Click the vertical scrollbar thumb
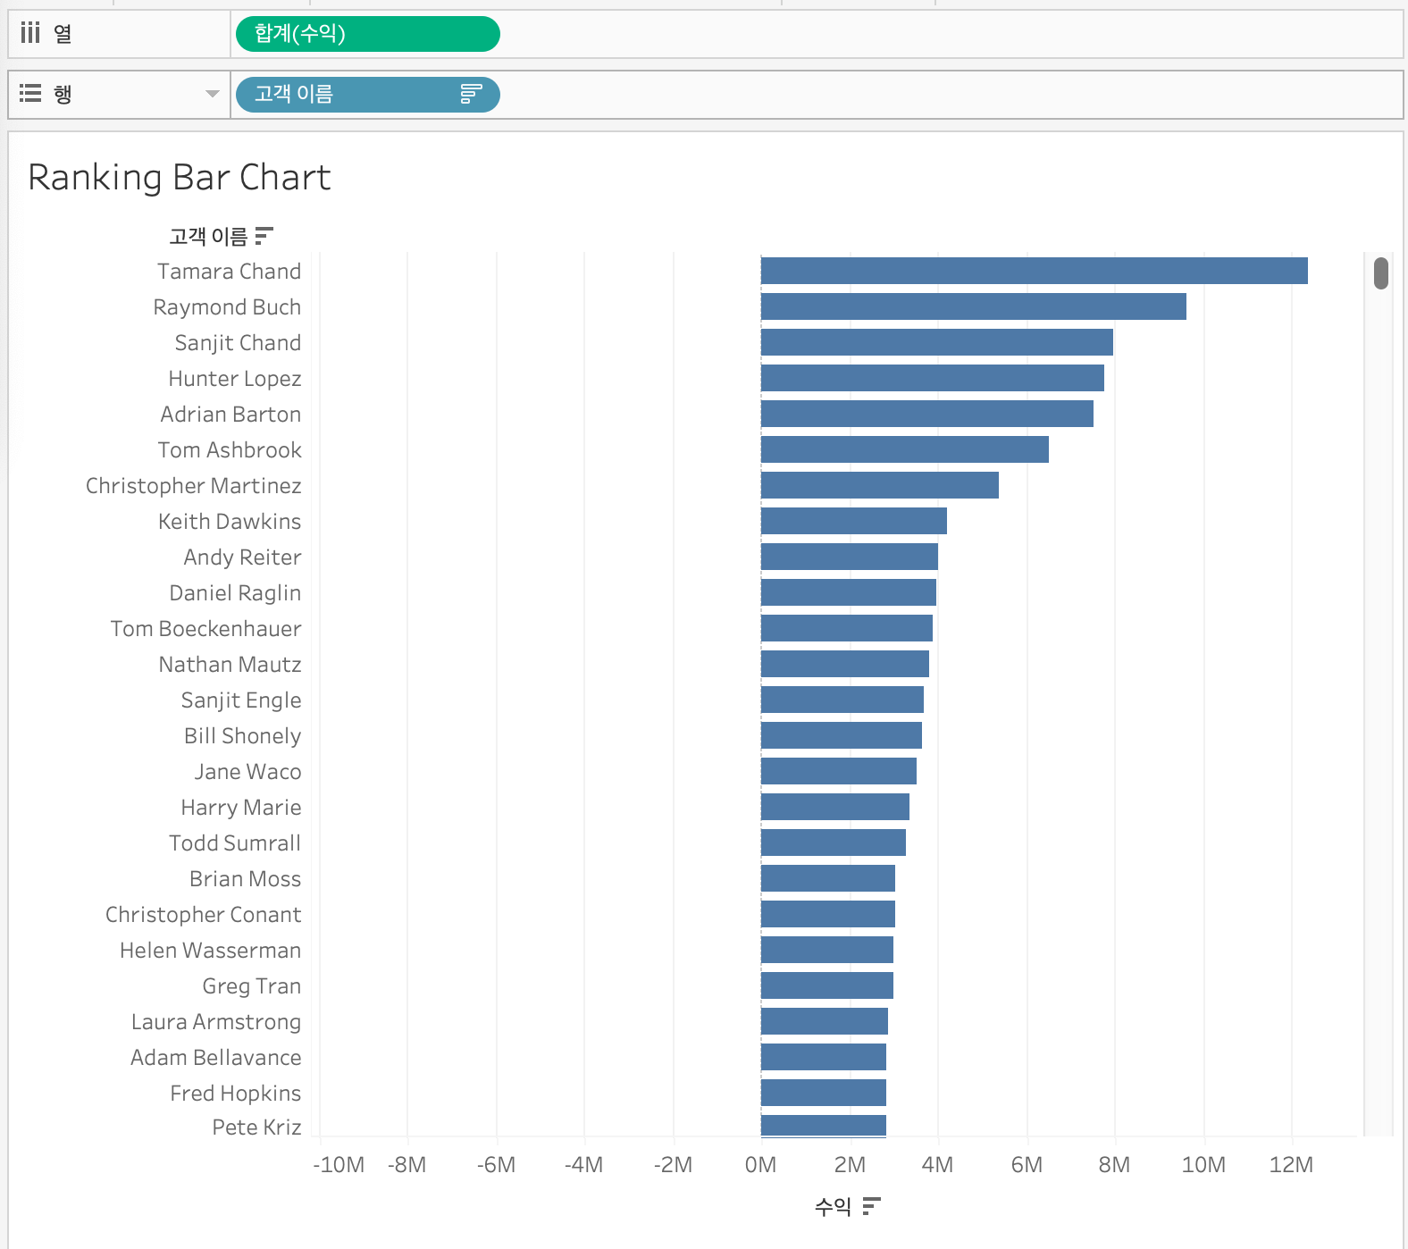 [1381, 273]
